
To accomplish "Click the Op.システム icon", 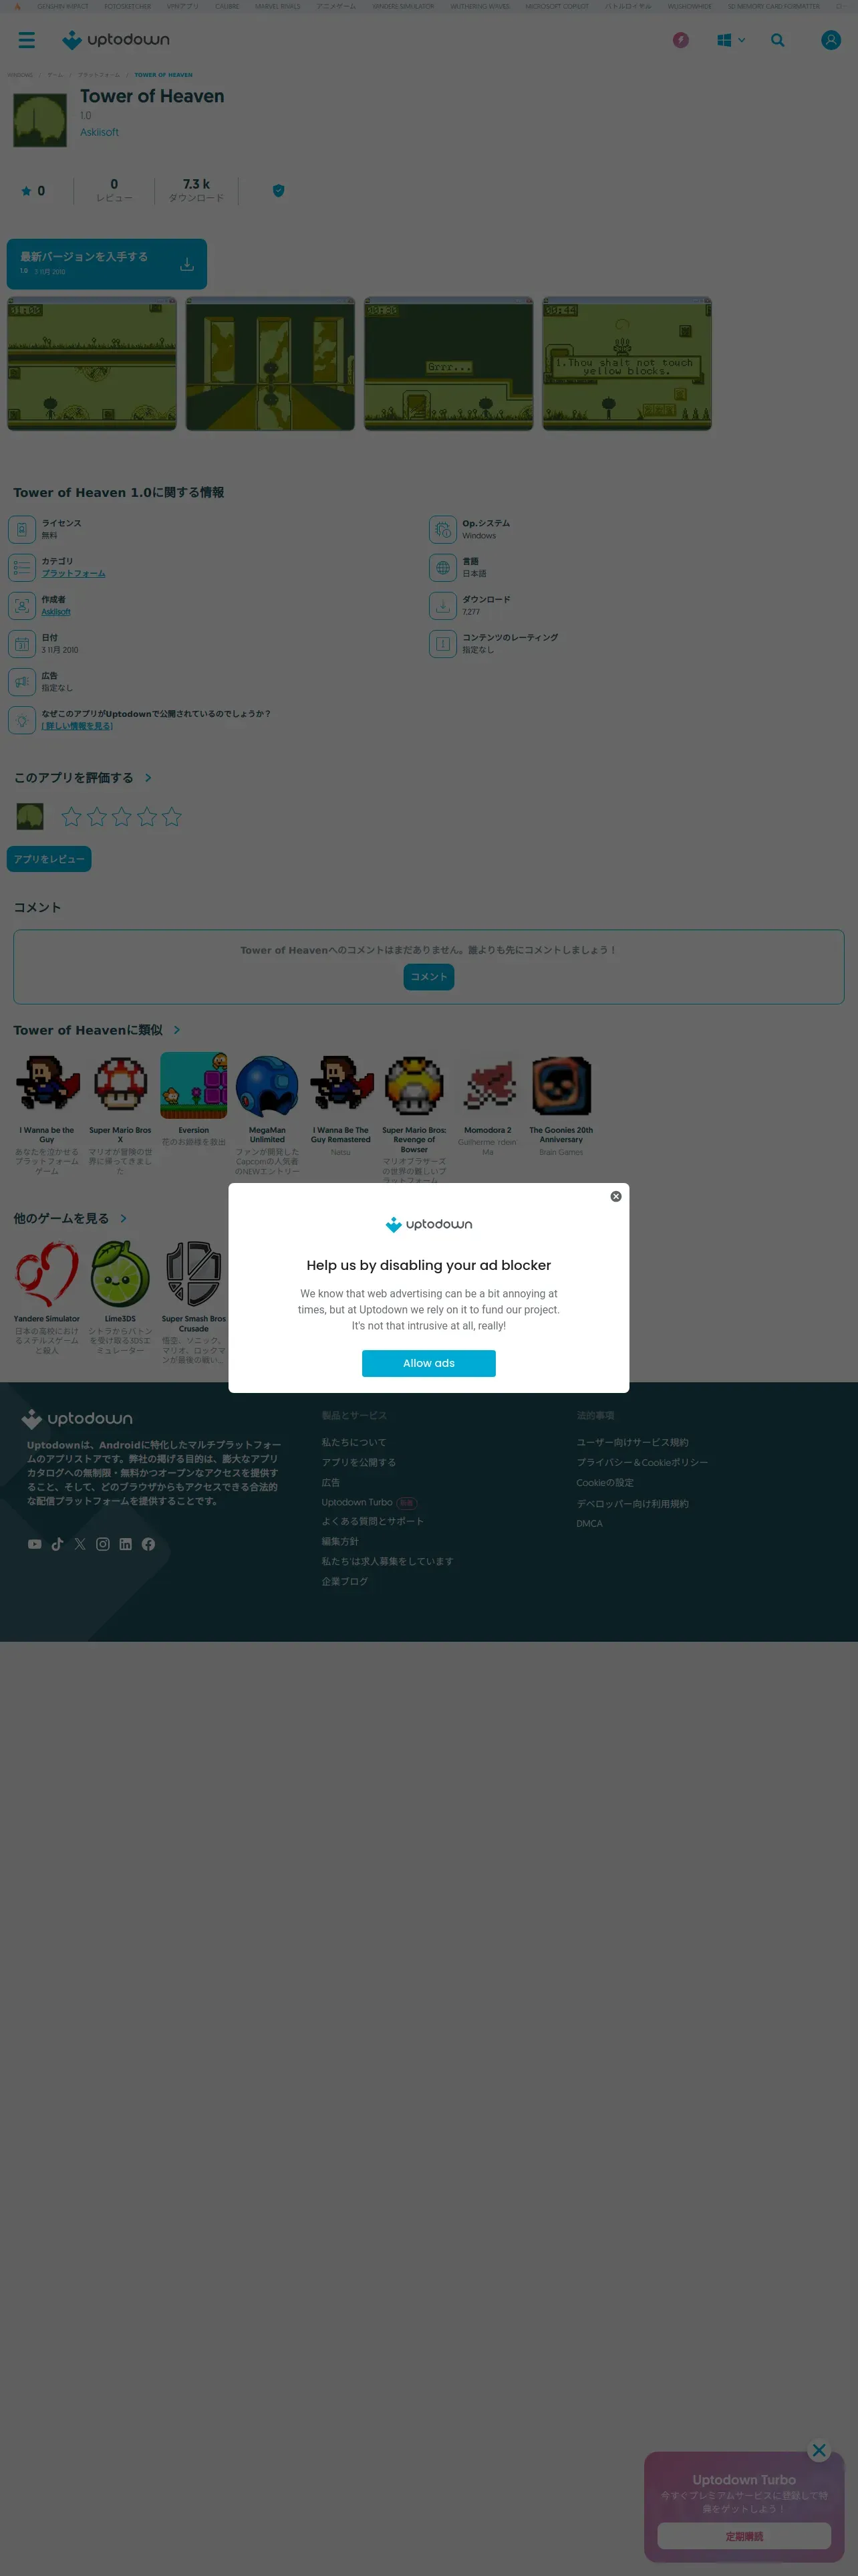I will click(442, 529).
